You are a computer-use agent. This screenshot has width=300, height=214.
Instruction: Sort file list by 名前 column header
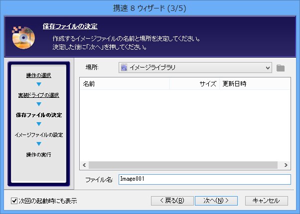(125, 83)
